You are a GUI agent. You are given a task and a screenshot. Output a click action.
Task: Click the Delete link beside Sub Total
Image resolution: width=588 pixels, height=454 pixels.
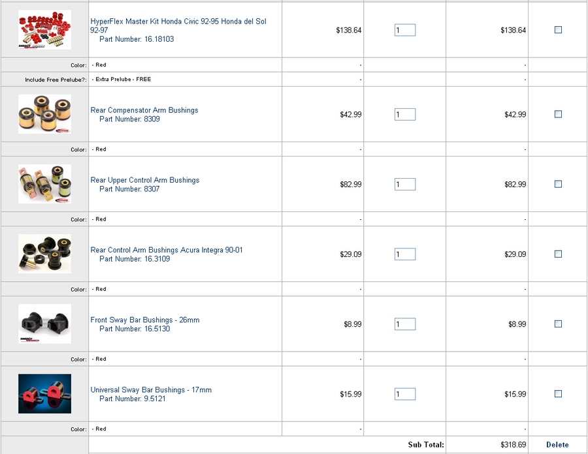pos(557,445)
